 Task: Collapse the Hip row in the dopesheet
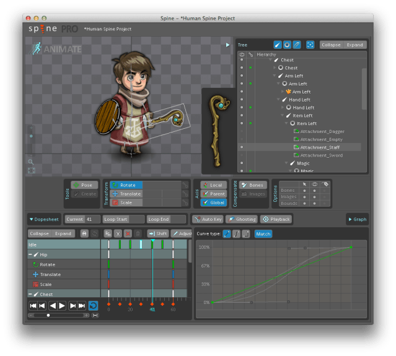point(30,254)
